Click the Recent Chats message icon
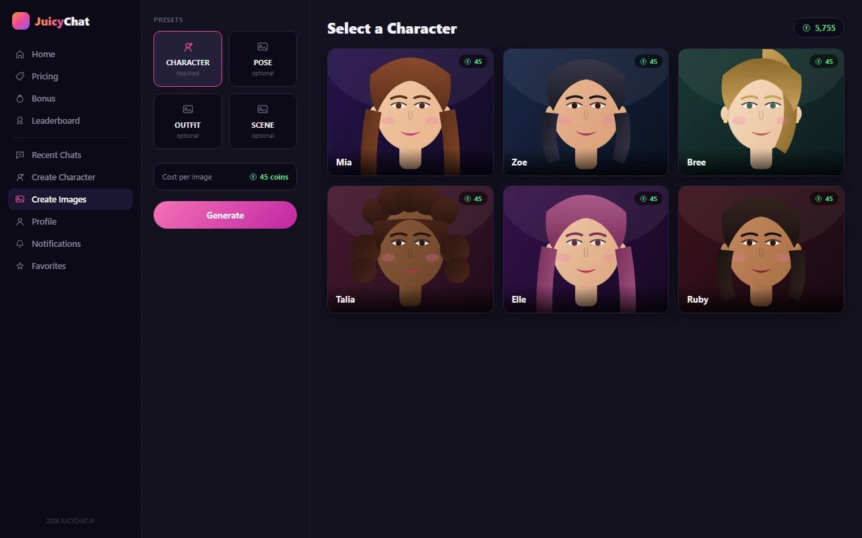 tap(20, 155)
